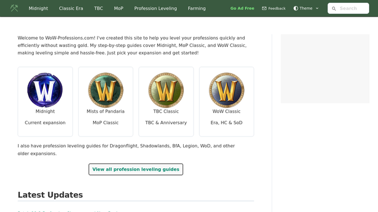Image resolution: width=378 pixels, height=212 pixels.
Task: Open the Classic Era menu item
Action: (x=71, y=8)
